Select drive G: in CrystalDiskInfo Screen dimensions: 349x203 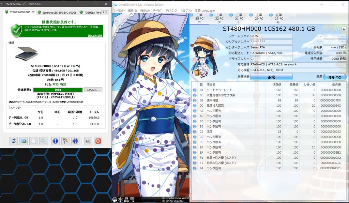279,18
